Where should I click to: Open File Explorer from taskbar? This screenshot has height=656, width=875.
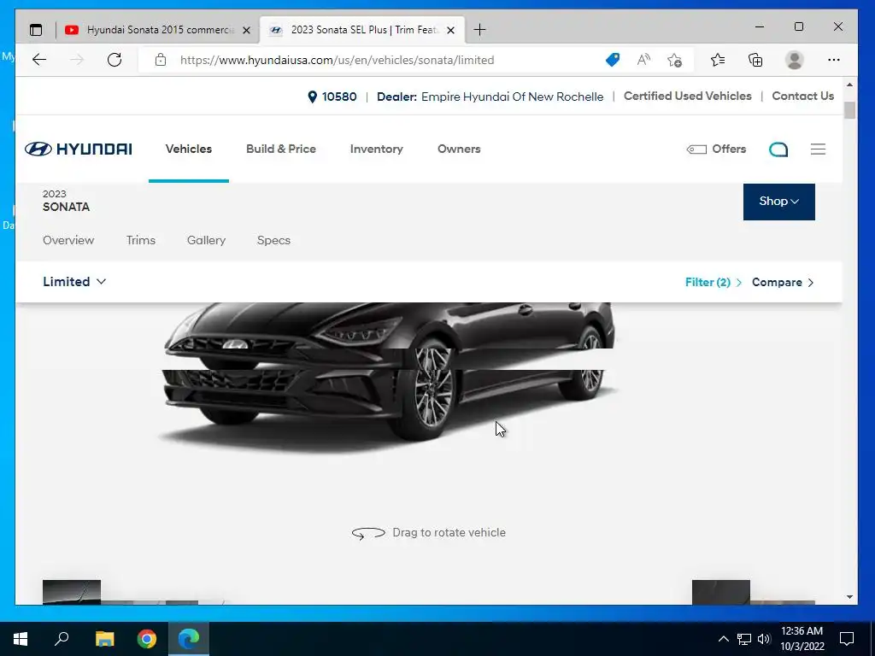point(104,639)
